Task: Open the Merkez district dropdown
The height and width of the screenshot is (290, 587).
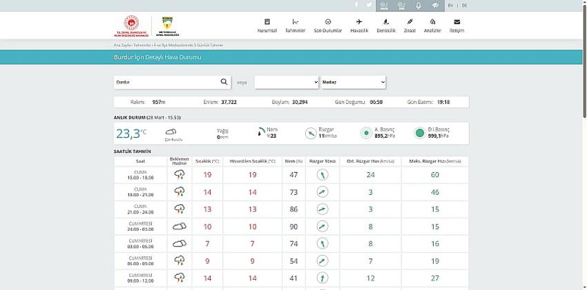Action: click(x=354, y=82)
